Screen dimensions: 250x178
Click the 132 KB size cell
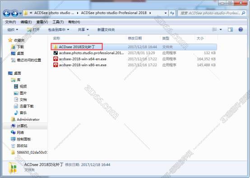(x=210, y=53)
